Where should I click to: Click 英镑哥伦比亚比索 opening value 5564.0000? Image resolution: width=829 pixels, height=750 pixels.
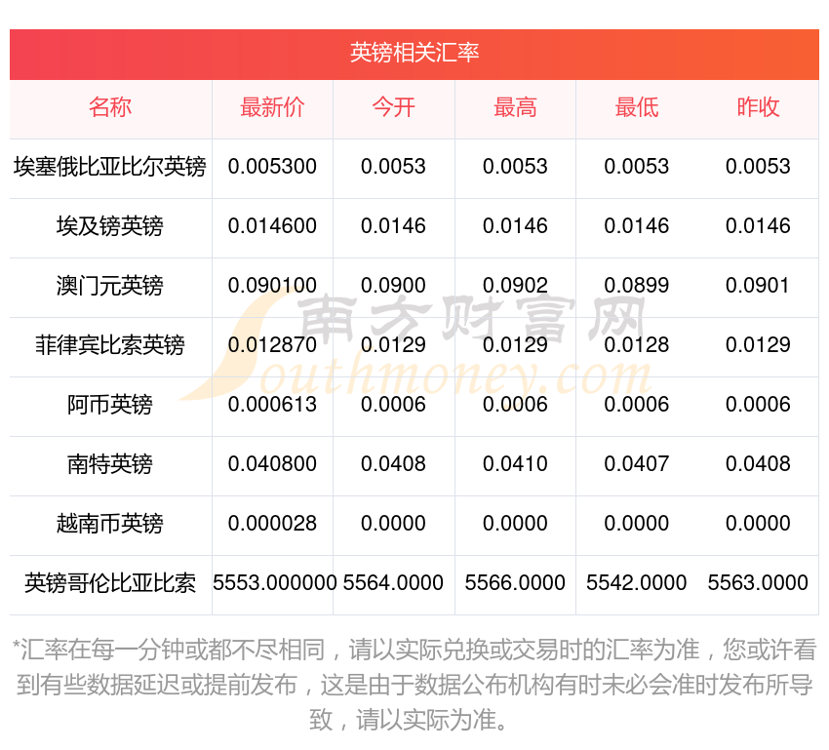click(x=393, y=583)
